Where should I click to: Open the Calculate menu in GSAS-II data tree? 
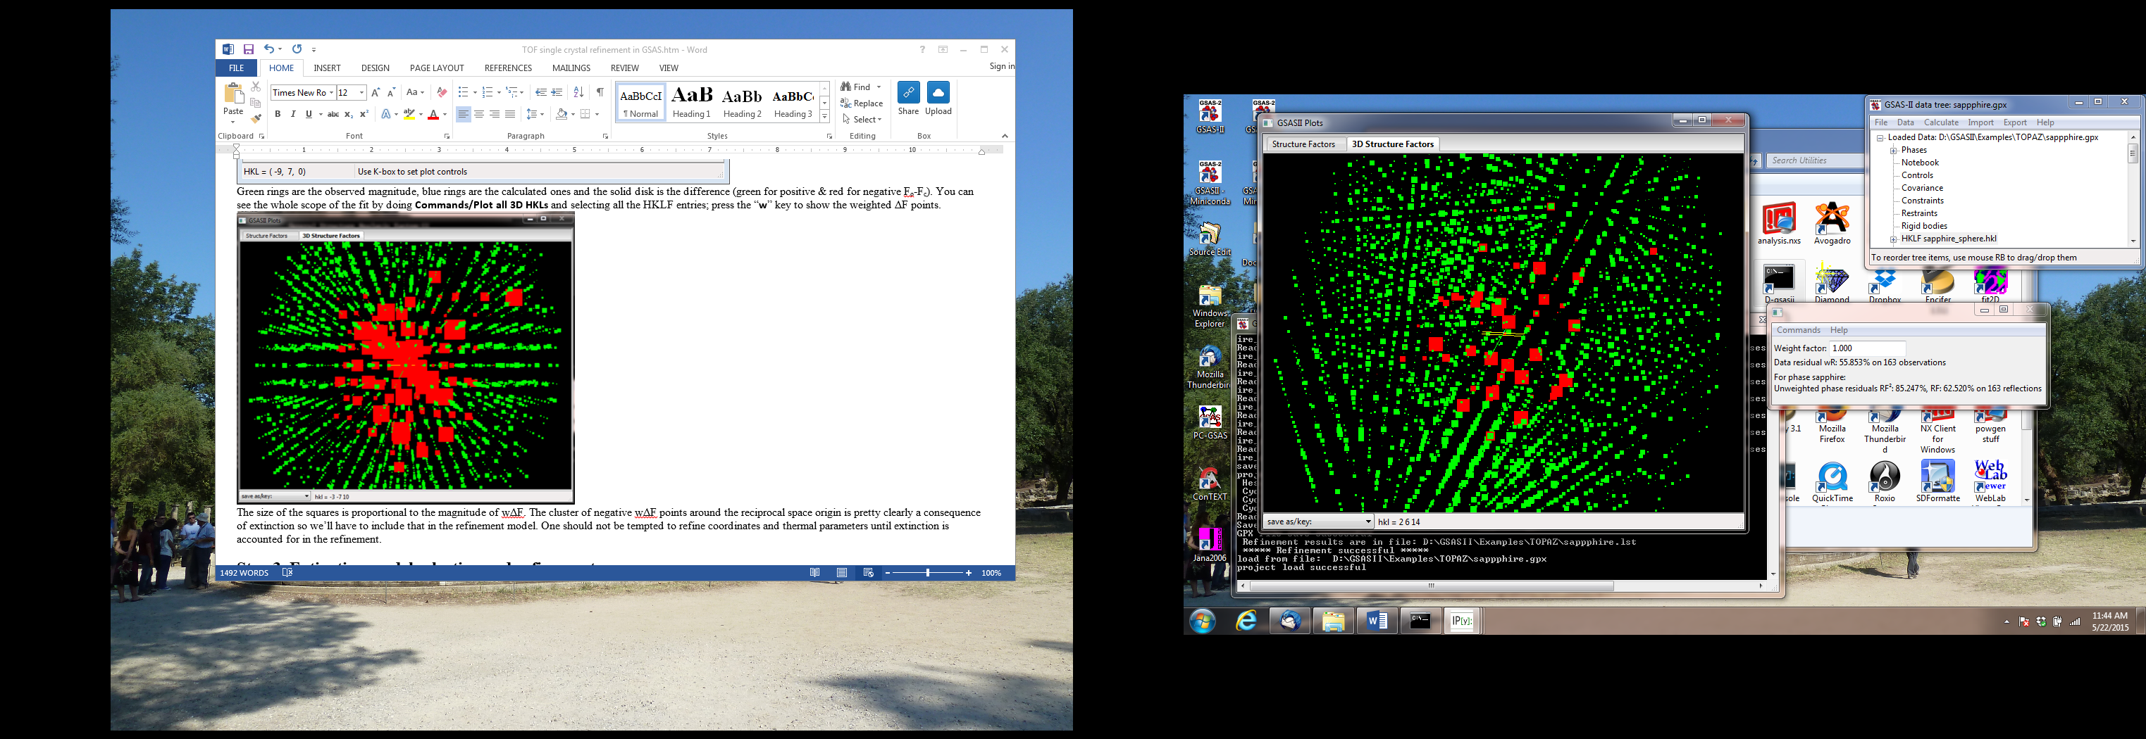[1941, 122]
